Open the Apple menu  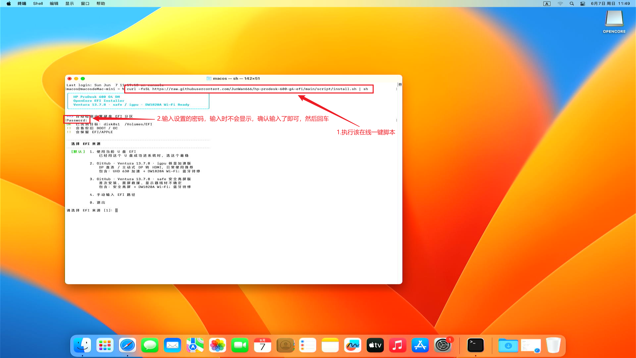click(9, 4)
